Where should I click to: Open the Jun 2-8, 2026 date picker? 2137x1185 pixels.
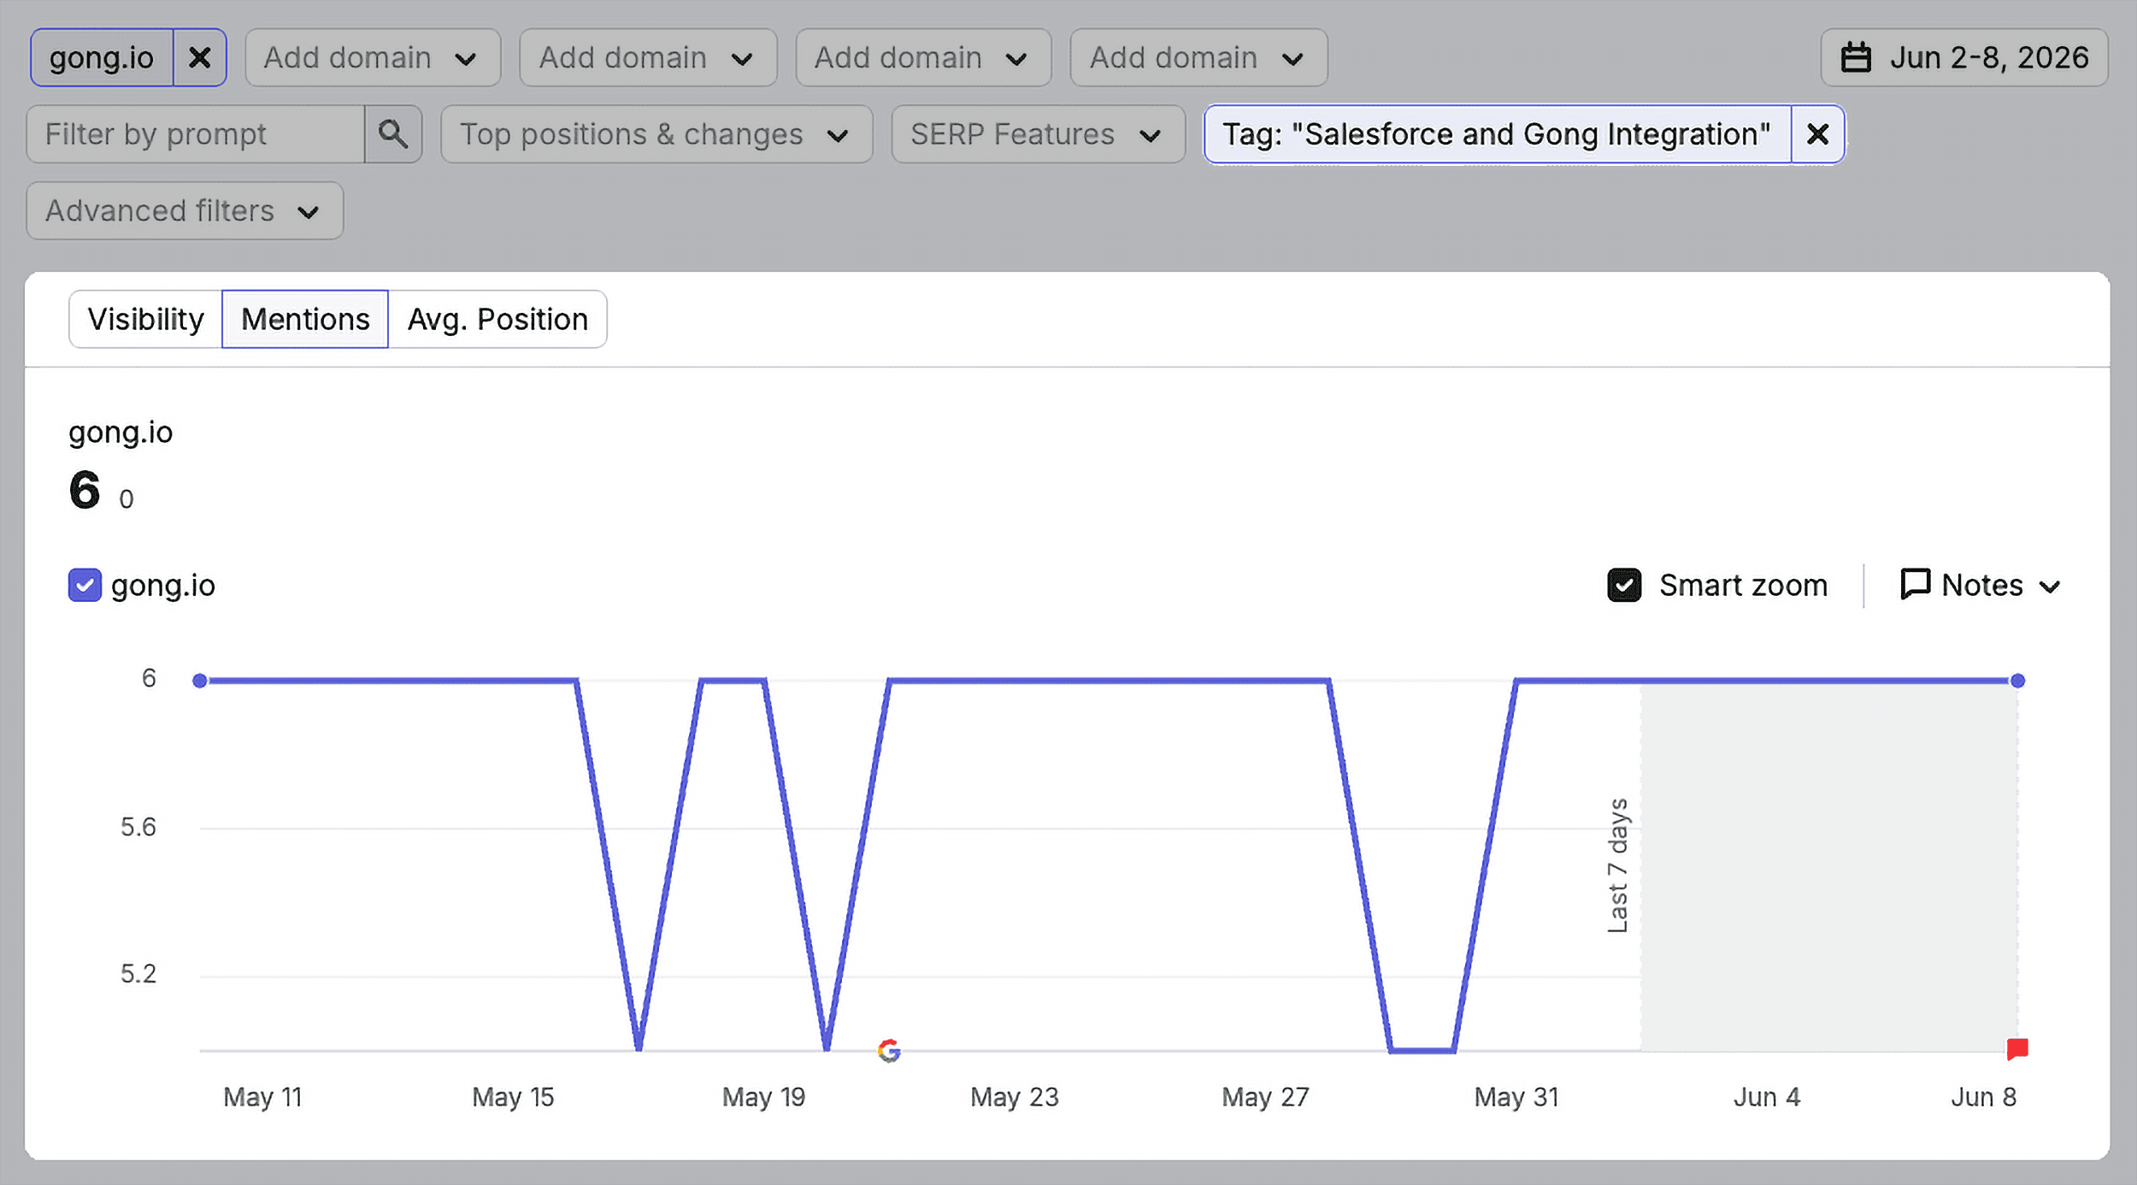(x=1964, y=58)
